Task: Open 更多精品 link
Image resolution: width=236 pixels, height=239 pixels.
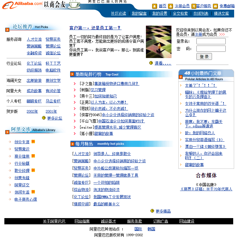Action: 163,211
